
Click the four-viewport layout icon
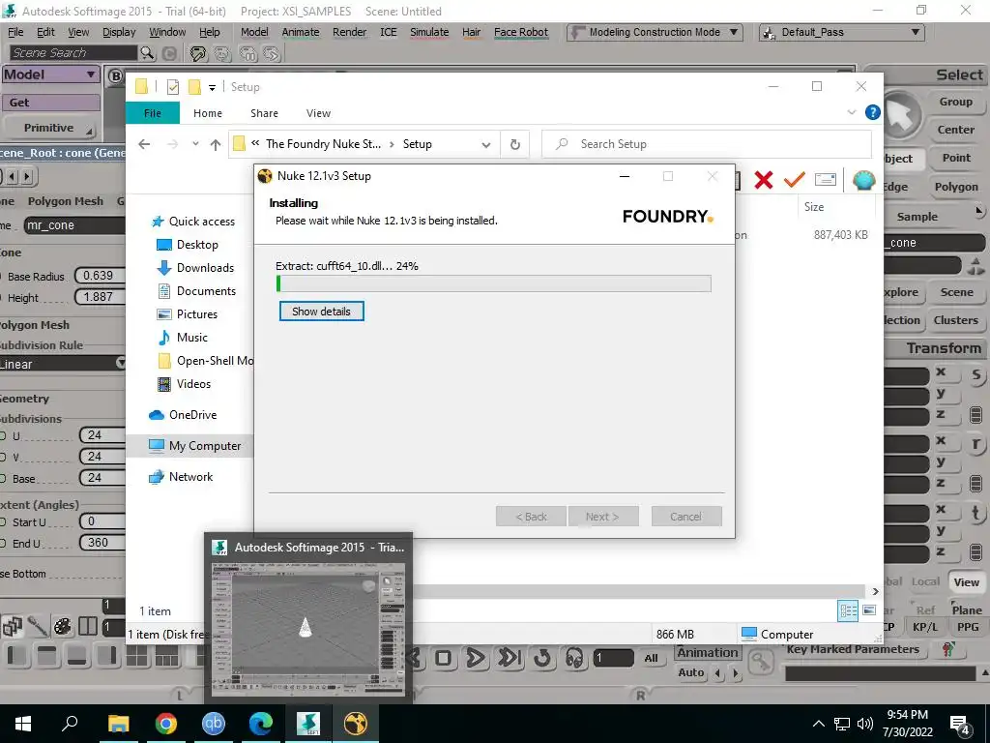point(136,657)
